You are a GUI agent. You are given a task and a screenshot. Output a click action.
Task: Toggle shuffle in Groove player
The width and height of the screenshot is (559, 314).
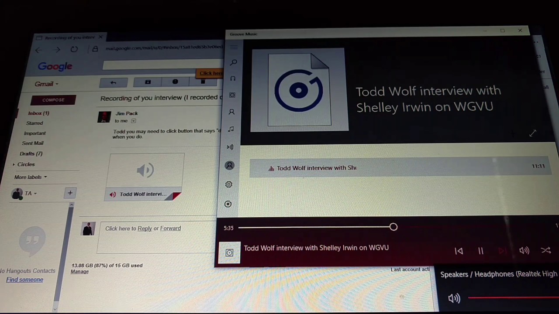(x=546, y=250)
